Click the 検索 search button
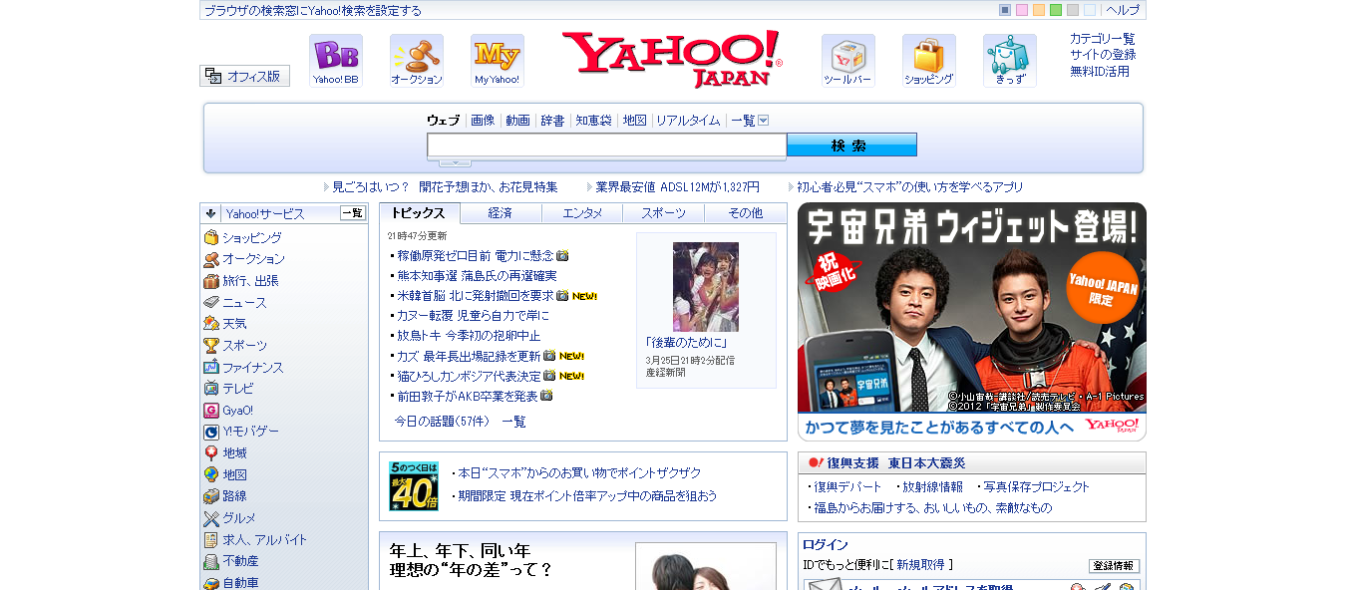 point(851,146)
